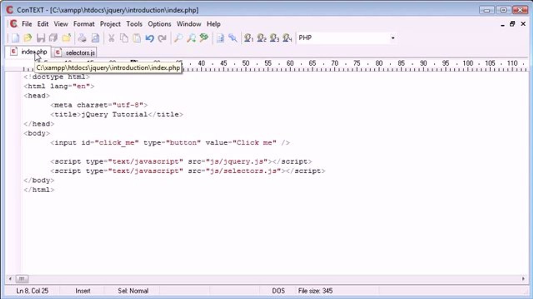This screenshot has width=533, height=299.
Task: Click the Redo arrow icon
Action: pyautogui.click(x=162, y=38)
